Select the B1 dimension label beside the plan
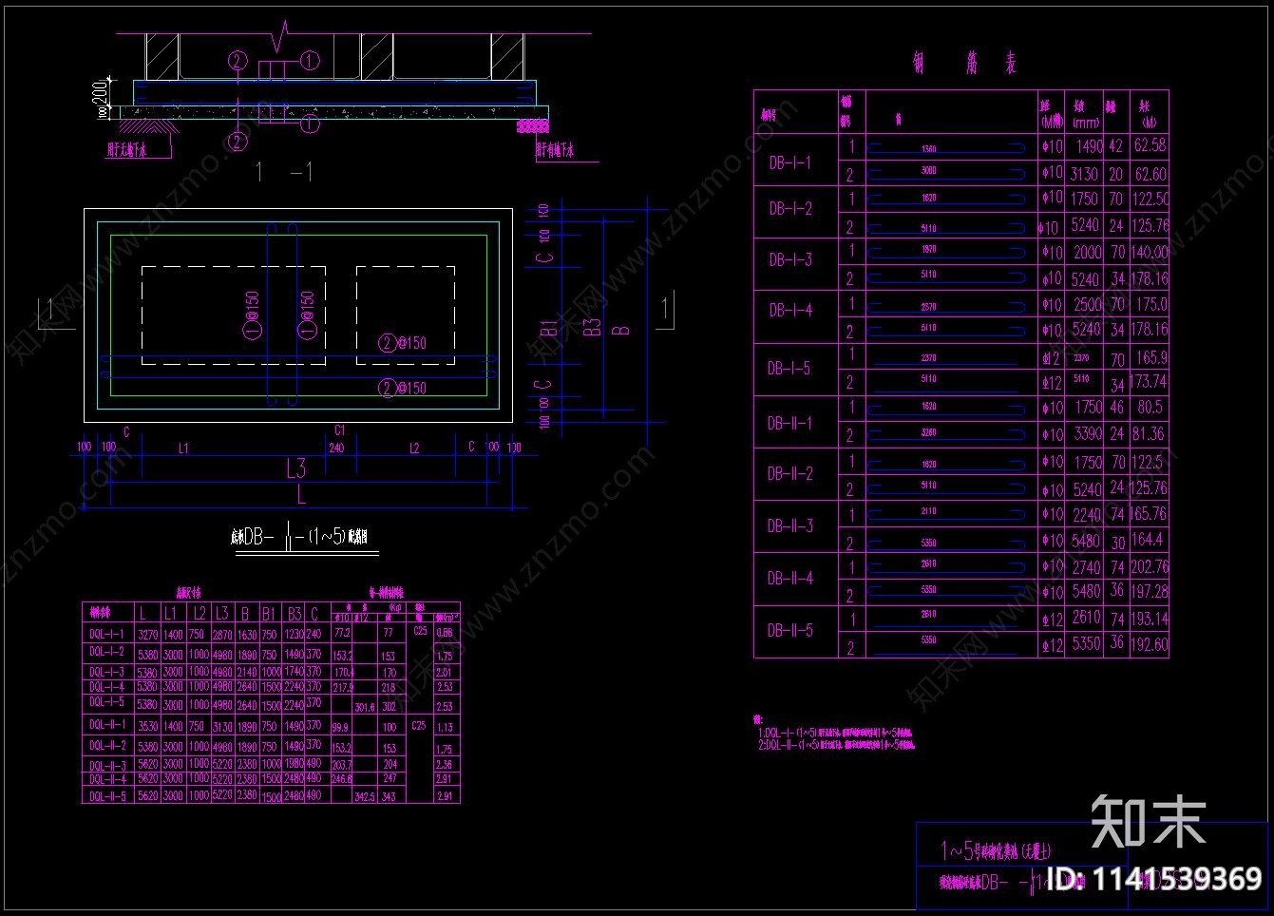1274x916 pixels. pyautogui.click(x=548, y=329)
